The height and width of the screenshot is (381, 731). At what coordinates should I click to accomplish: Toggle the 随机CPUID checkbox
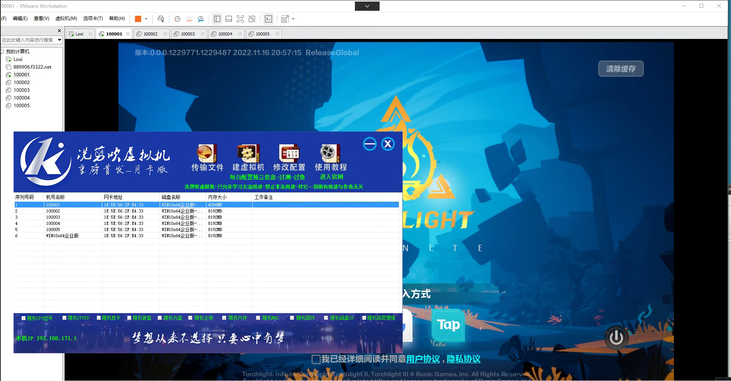point(64,318)
